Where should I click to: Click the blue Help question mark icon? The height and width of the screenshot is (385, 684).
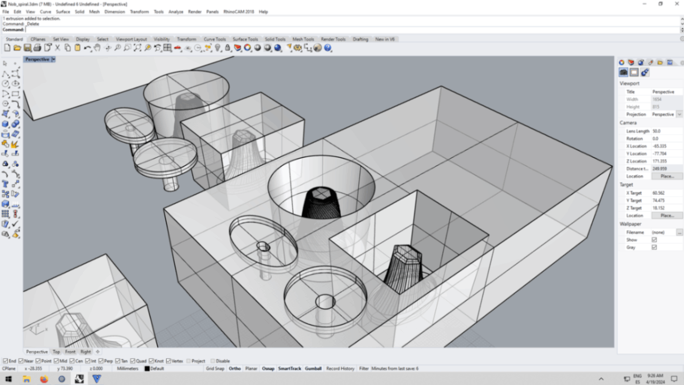click(x=328, y=48)
